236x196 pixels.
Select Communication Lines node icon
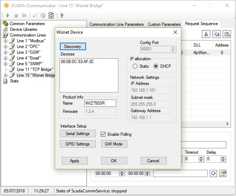[5, 35]
